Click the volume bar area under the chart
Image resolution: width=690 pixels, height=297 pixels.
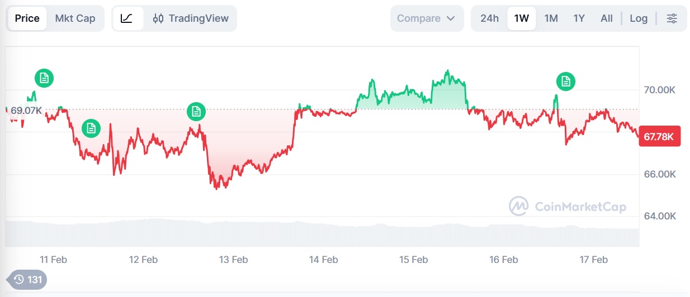[322, 233]
